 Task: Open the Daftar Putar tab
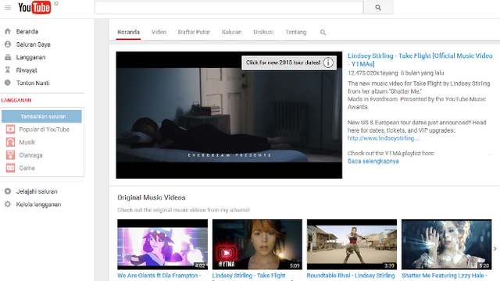point(194,32)
